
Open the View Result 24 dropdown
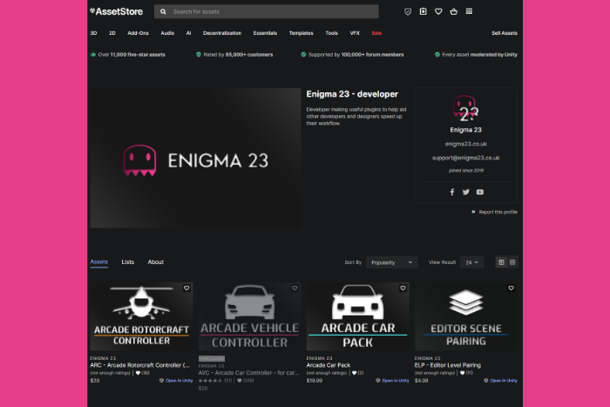[472, 262]
